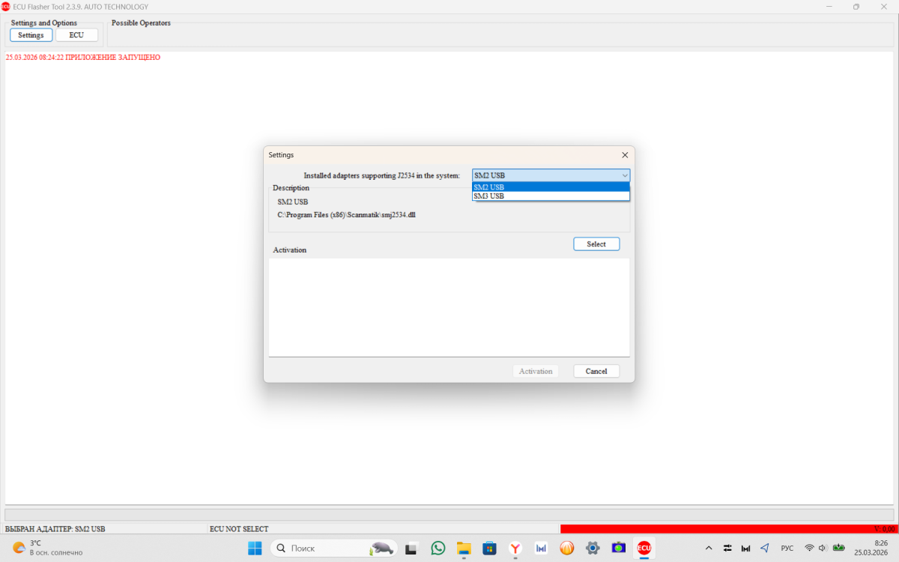Show hidden system tray icons chevron
The height and width of the screenshot is (562, 899).
pos(709,548)
